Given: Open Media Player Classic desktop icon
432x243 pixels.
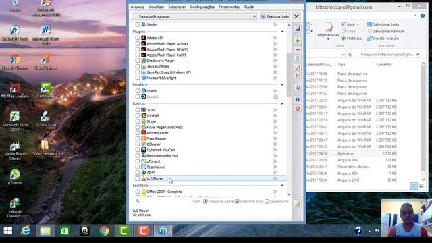Looking at the screenshot, I should pyautogui.click(x=15, y=150).
